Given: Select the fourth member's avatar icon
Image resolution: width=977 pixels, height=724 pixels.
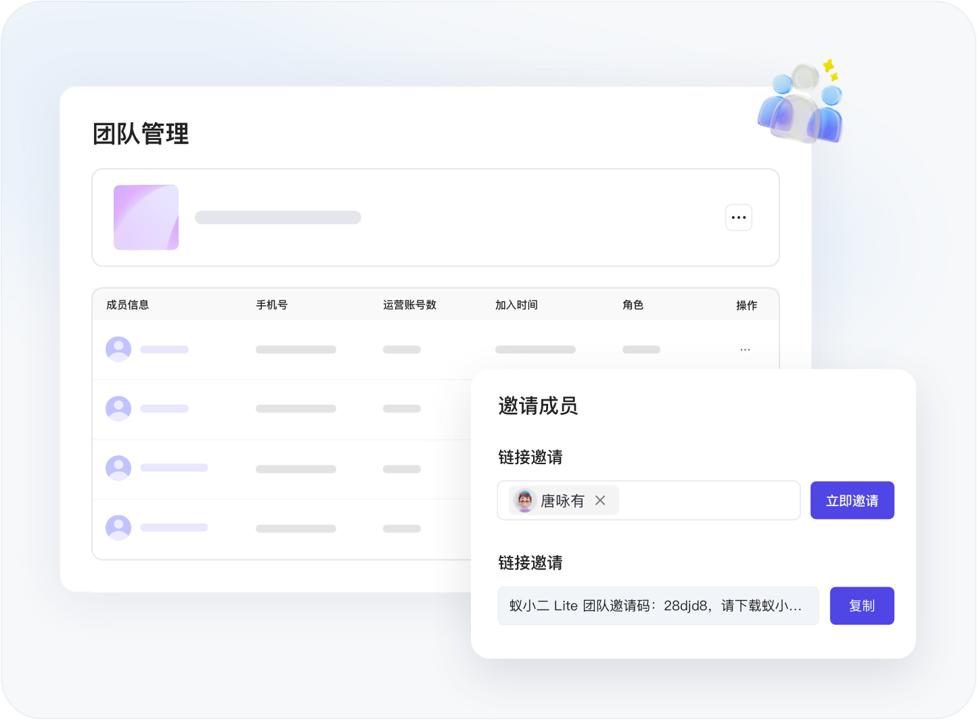Looking at the screenshot, I should click(118, 527).
